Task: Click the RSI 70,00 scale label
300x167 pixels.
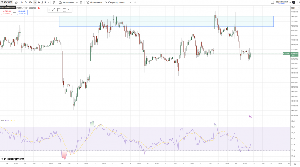Action: pyautogui.click(x=293, y=127)
